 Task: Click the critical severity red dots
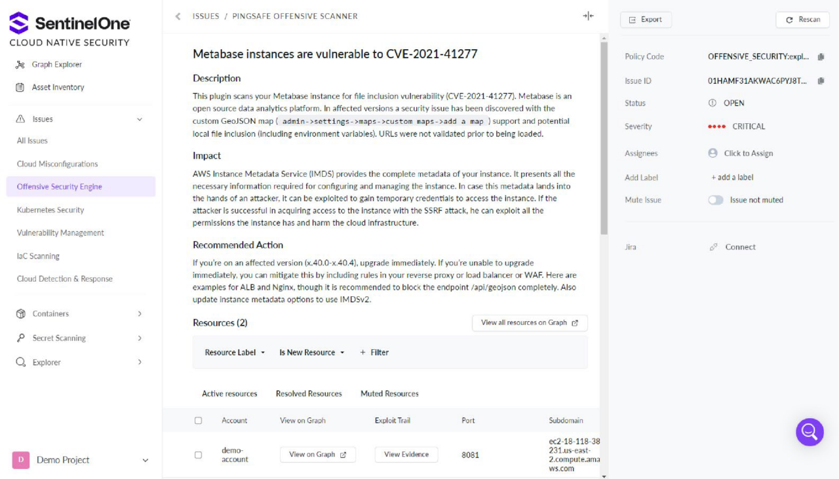(x=717, y=126)
